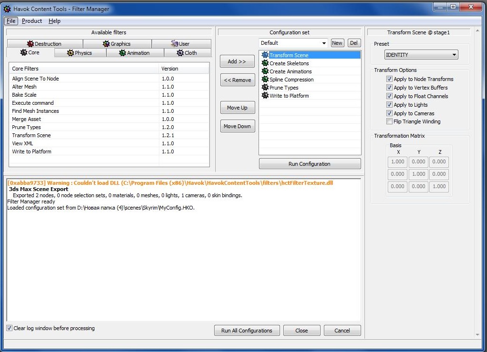Image resolution: width=487 pixels, height=352 pixels.
Task: Toggle Apply to Vertex Buffers checkbox
Action: tap(389, 88)
